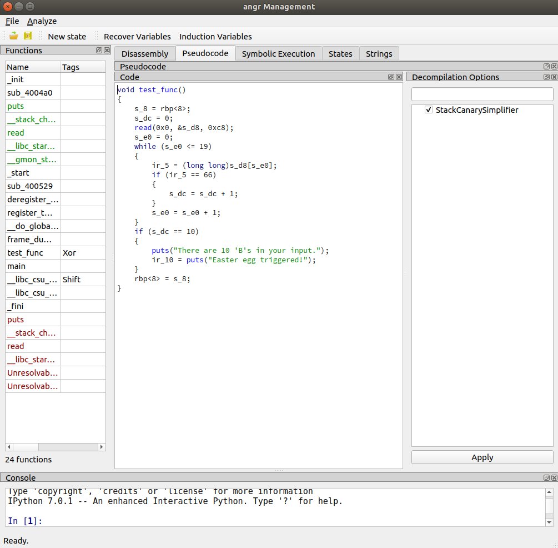Float the Functions panel
The image size is (558, 548).
[x=99, y=50]
